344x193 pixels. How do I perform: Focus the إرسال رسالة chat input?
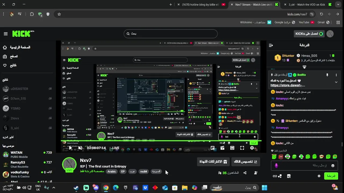pos(304,166)
